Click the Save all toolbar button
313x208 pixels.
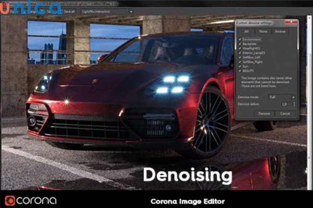pyautogui.click(x=69, y=11)
